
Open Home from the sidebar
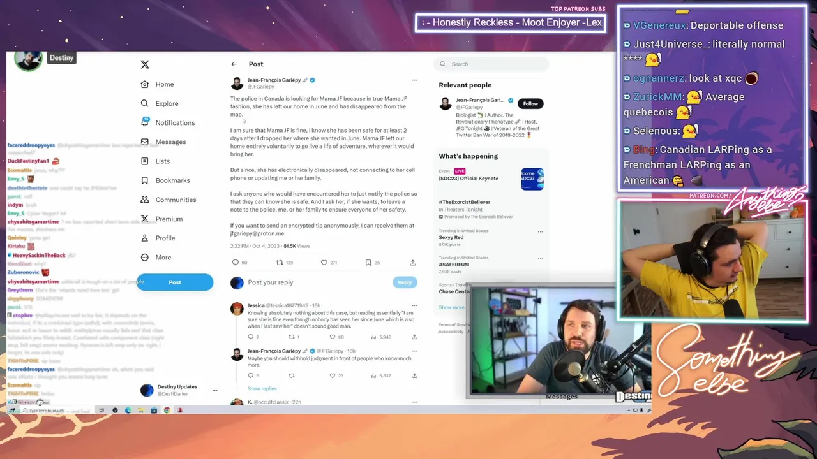point(157,84)
